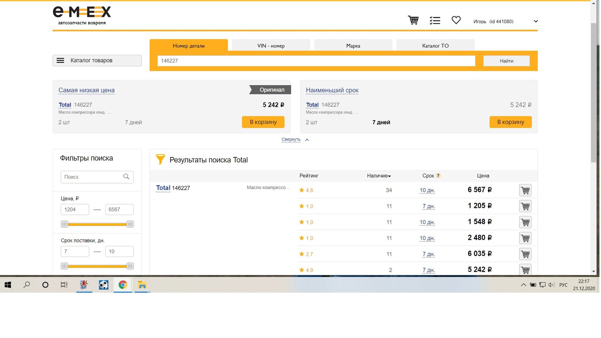Open Total link in search results row
Image resolution: width=601 pixels, height=338 pixels.
tap(163, 188)
